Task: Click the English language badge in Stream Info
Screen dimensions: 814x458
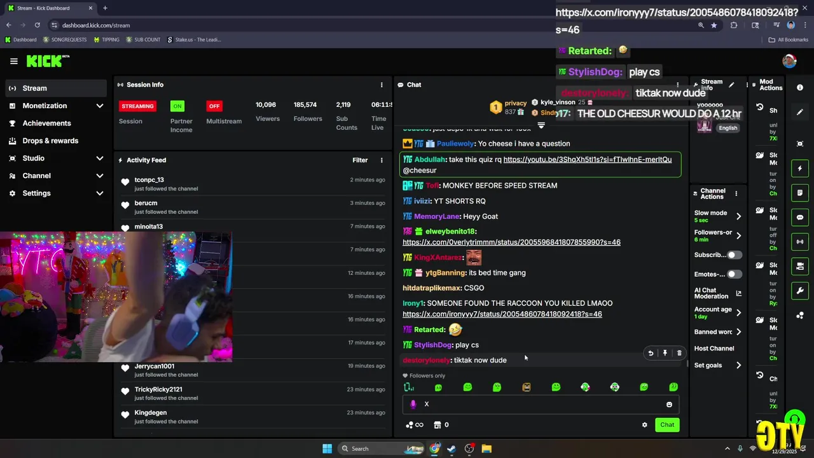Action: 728,128
